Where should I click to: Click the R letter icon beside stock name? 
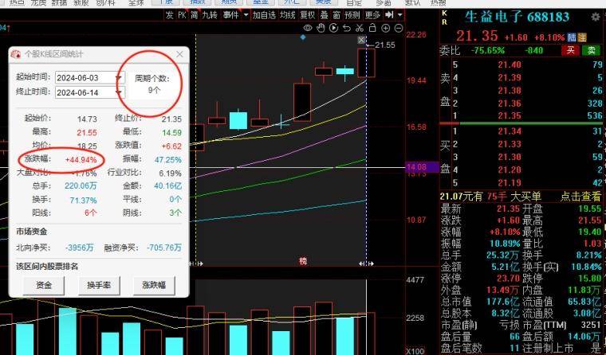pos(444,22)
